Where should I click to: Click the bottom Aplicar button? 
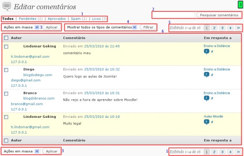[52, 151]
